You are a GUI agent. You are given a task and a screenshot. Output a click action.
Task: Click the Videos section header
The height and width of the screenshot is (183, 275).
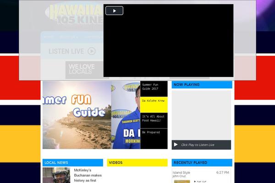point(137,162)
